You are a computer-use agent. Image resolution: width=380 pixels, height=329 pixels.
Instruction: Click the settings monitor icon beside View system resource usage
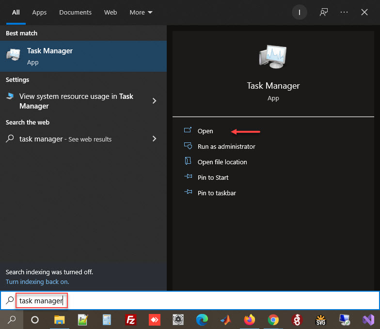[x=10, y=96]
